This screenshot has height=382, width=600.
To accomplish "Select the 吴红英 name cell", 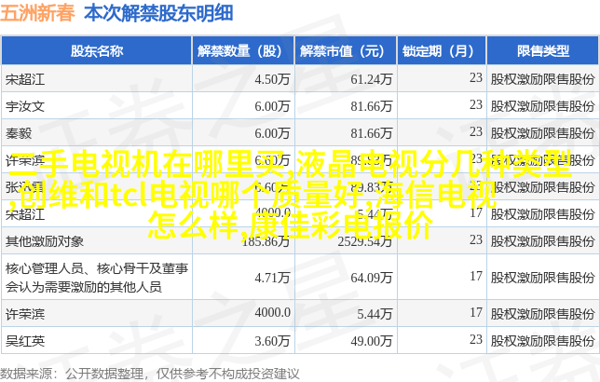I will (x=25, y=339).
